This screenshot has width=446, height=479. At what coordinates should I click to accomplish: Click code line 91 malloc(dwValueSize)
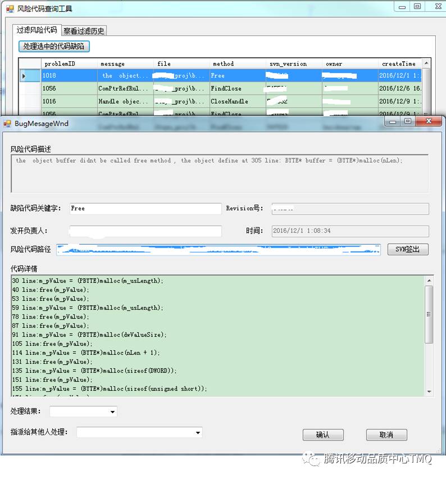click(x=89, y=335)
